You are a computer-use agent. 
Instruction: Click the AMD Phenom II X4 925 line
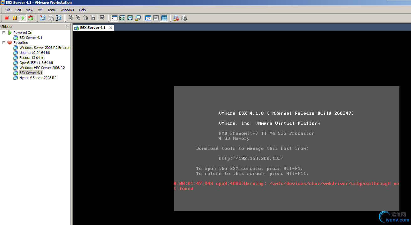(x=266, y=133)
